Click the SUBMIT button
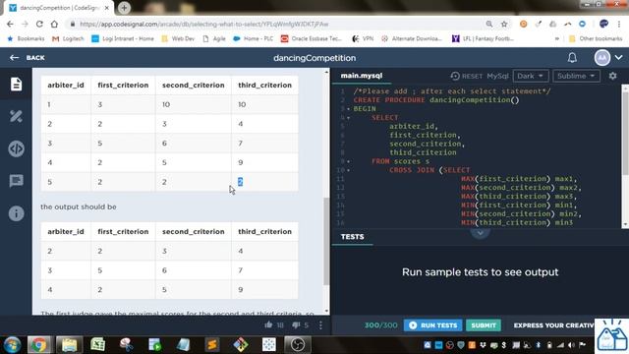 click(x=484, y=325)
